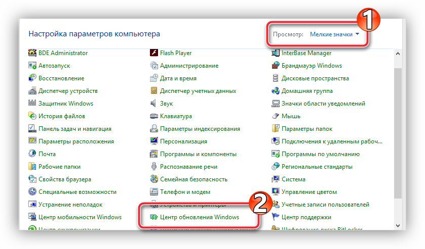Open Программы и компоненты link

pos(198,154)
